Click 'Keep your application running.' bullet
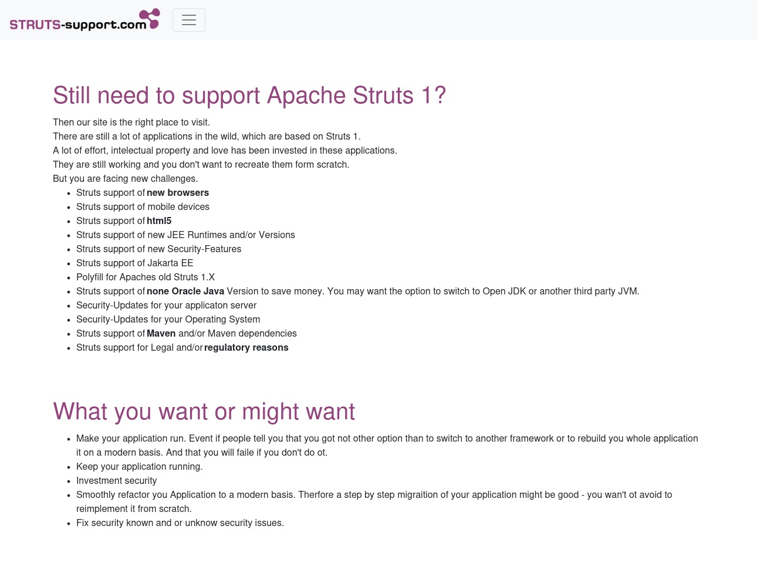 (x=139, y=466)
